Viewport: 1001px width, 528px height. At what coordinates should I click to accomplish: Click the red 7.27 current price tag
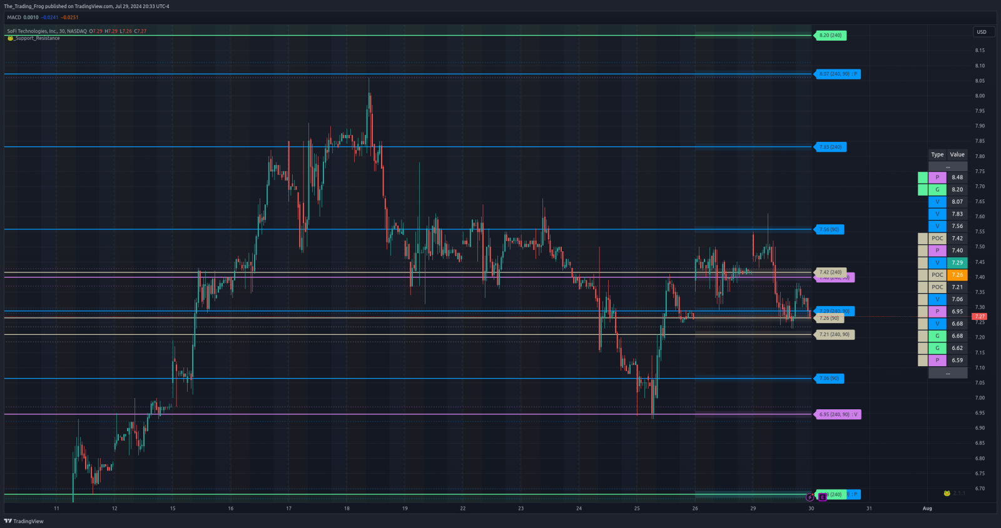coord(980,317)
